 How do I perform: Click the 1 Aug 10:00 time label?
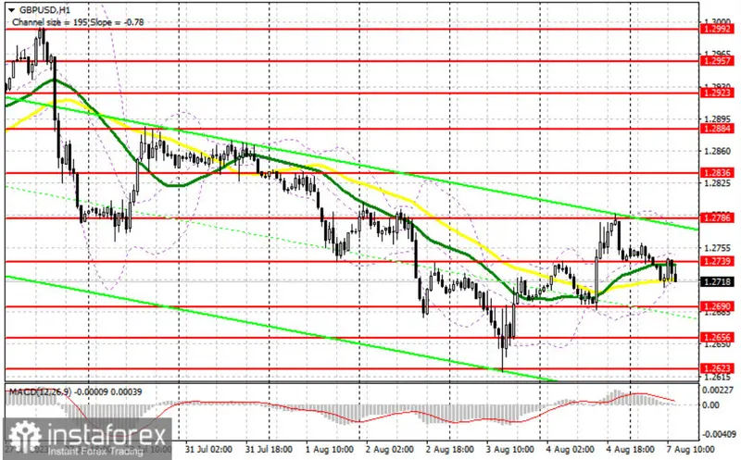click(330, 449)
